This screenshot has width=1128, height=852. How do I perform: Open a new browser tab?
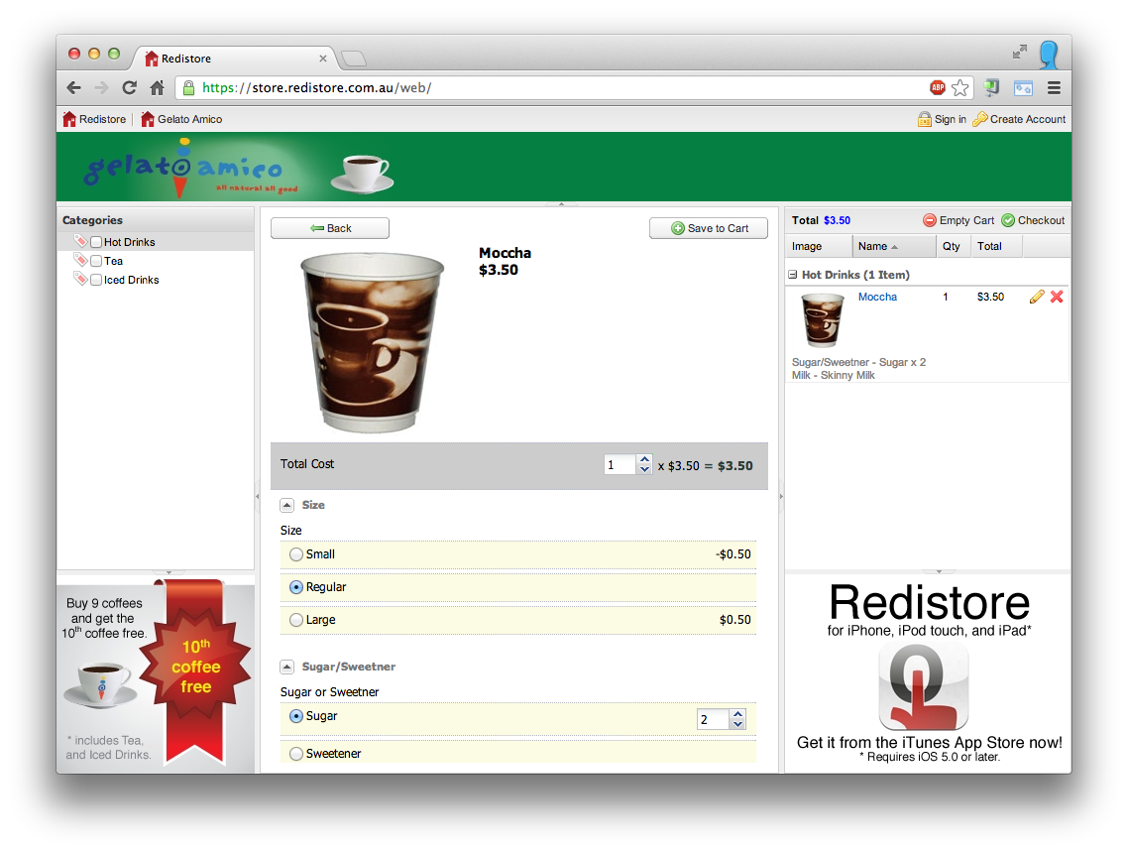pos(353,59)
